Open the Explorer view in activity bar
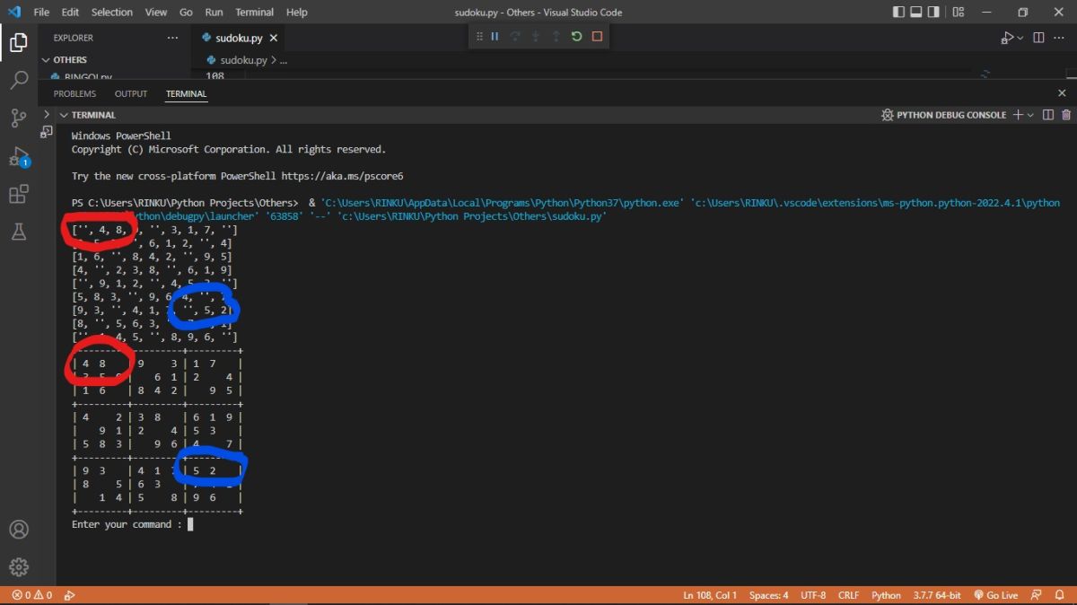 coord(18,41)
